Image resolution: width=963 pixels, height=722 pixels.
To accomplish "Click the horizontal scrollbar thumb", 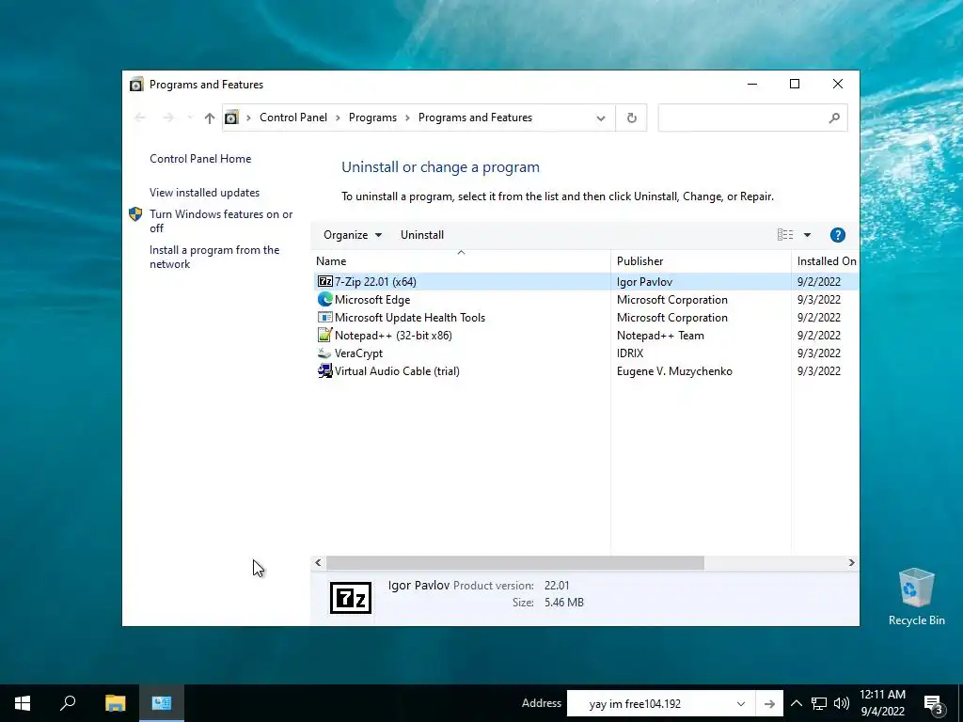I will [514, 562].
